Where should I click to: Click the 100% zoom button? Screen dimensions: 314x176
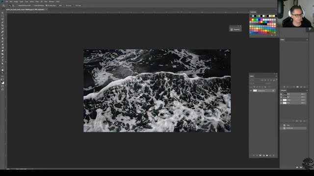click(60, 5)
